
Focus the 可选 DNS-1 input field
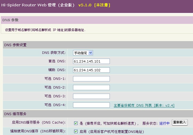point(91,79)
